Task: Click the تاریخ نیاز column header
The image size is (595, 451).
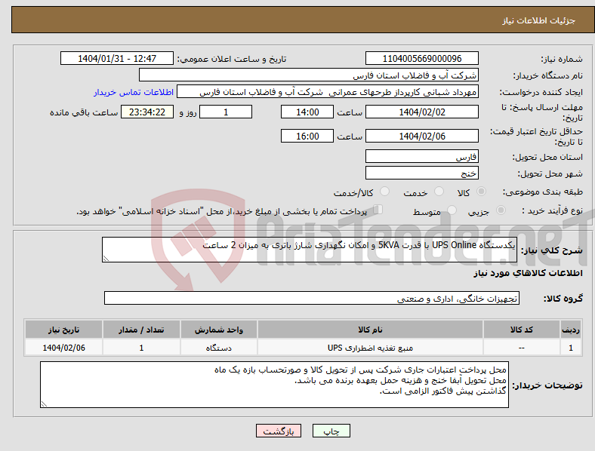Action: click(63, 330)
